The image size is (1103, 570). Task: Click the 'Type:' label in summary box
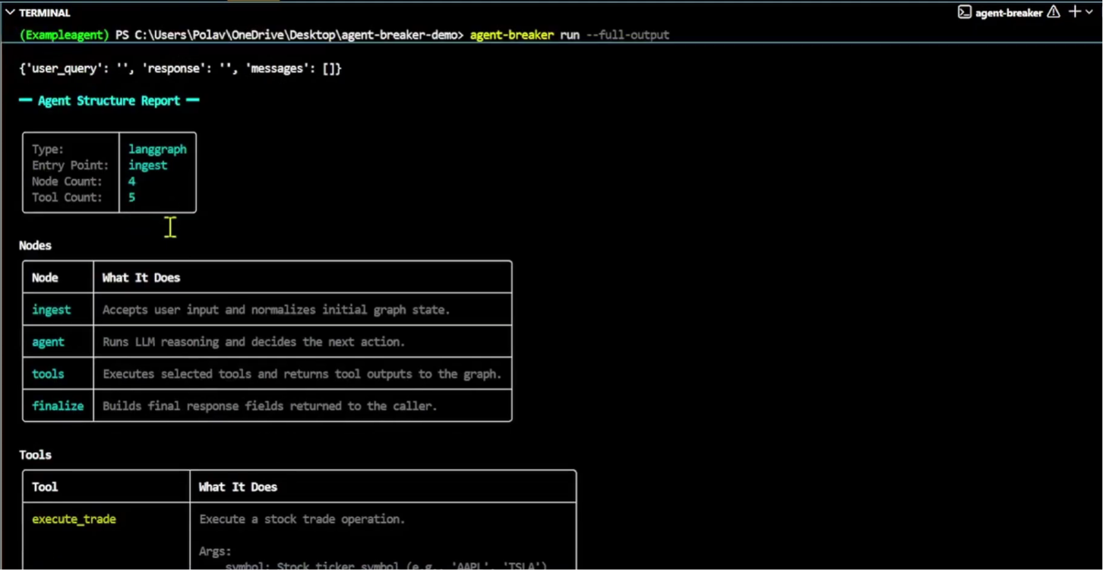(48, 150)
